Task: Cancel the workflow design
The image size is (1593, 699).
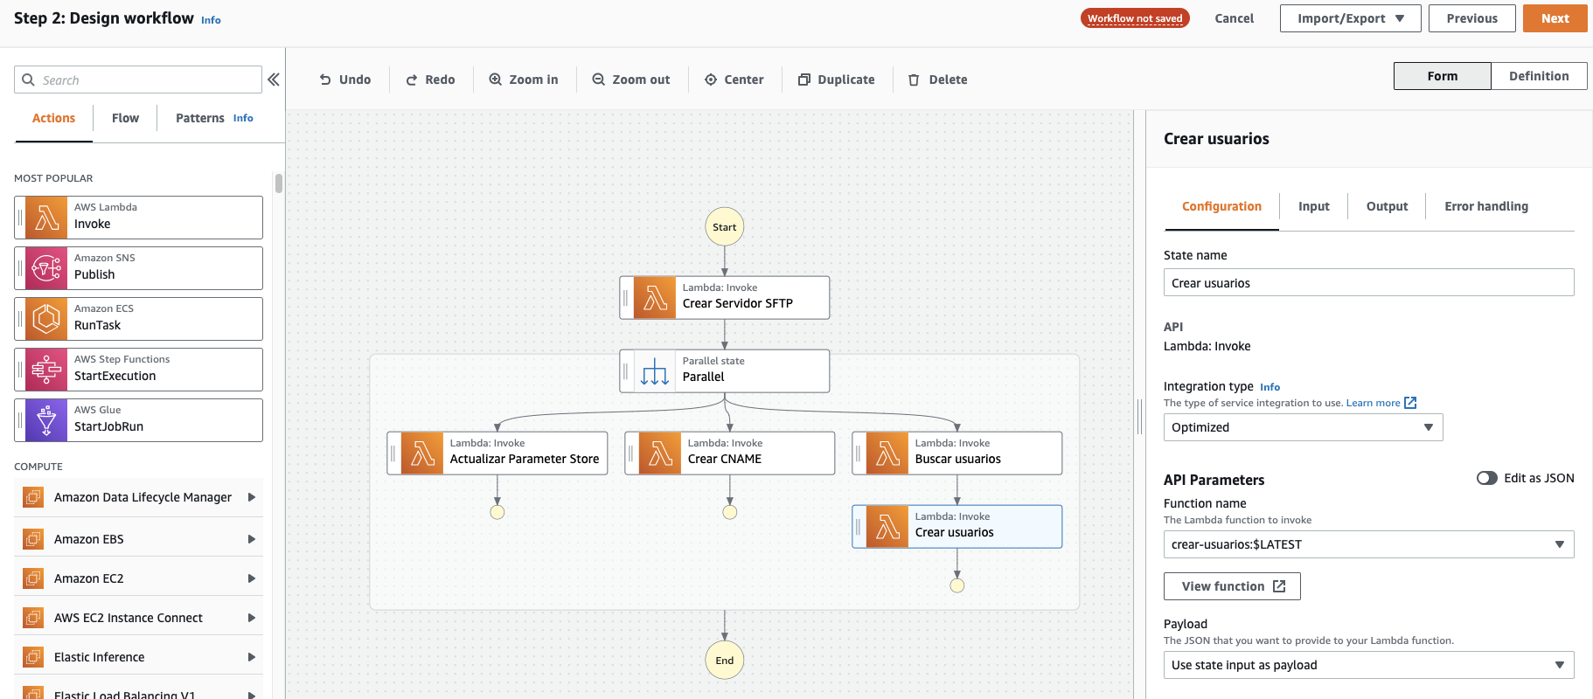Action: [1234, 18]
